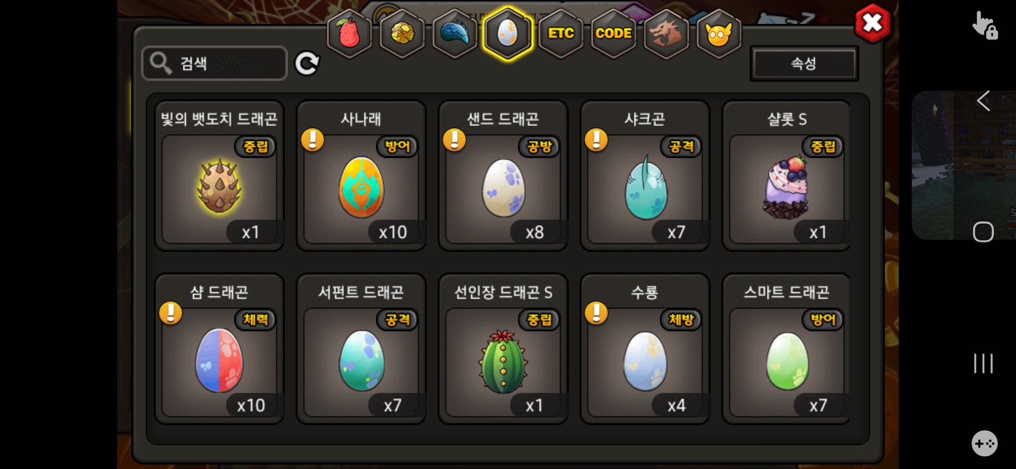The width and height of the screenshot is (1016, 469).
Task: Select the 사나래 orange egg
Action: (361, 176)
